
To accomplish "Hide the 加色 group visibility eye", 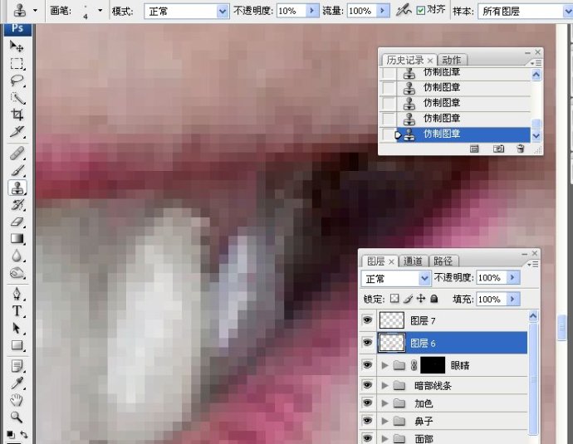I will 367,403.
